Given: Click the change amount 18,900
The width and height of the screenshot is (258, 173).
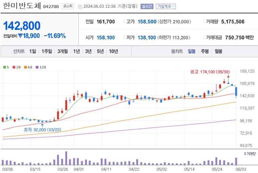Looking at the screenshot, I should click(x=31, y=36).
